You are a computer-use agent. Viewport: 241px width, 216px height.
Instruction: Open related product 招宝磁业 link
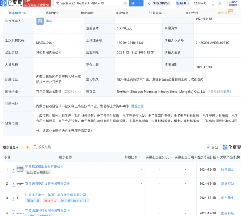point(227,169)
